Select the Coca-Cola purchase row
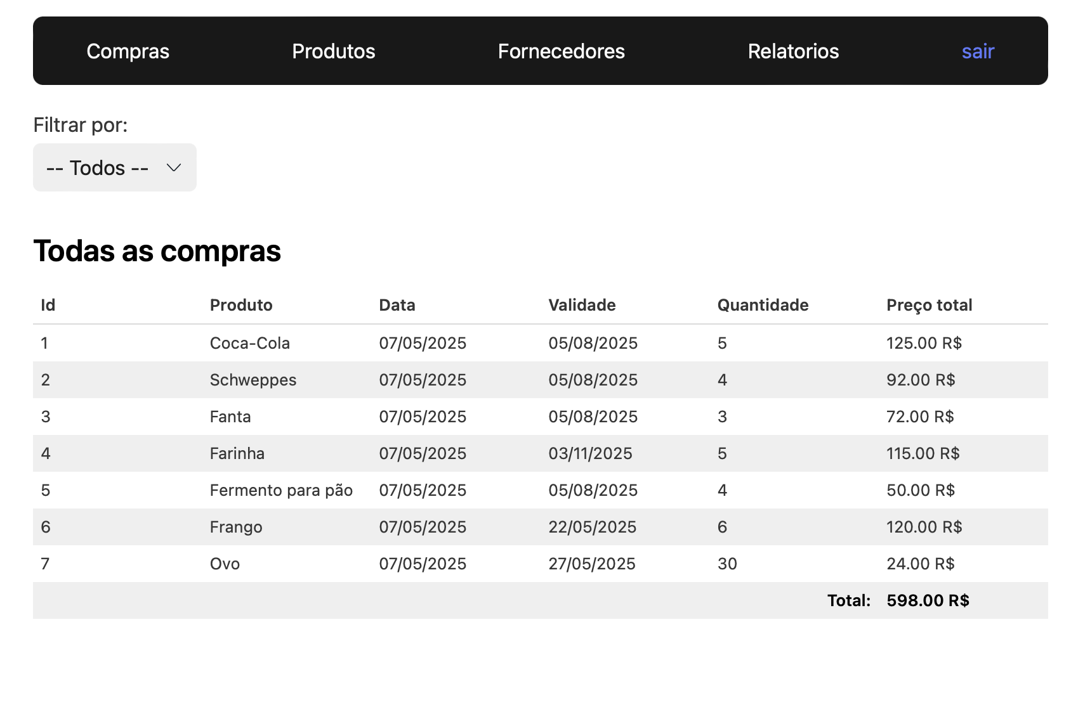The image size is (1071, 719). pos(250,343)
